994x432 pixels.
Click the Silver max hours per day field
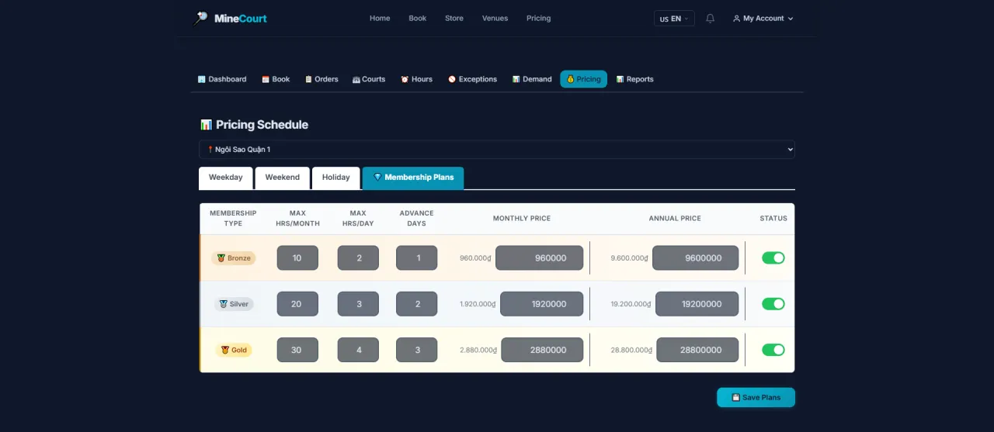(358, 304)
